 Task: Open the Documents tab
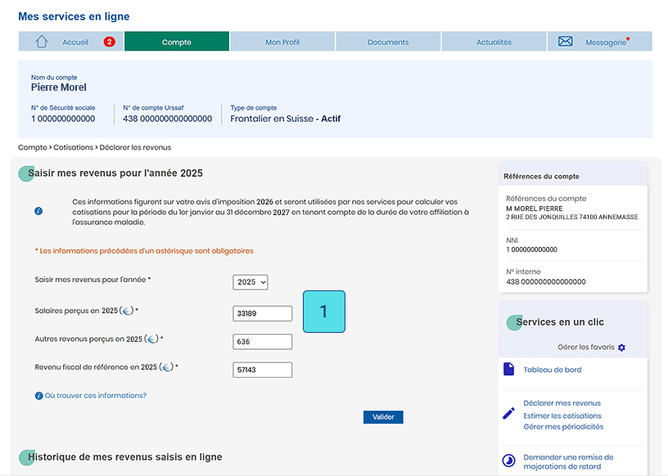388,41
